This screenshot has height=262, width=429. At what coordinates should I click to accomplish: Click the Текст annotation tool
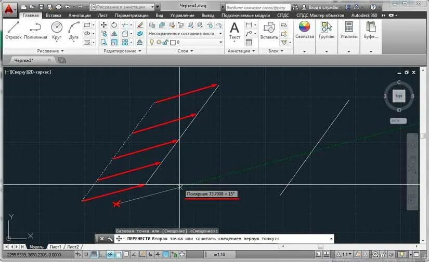235,31
